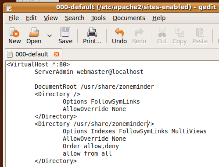This screenshot has width=219, height=167.
Task: Click 'Options Indexes FollowSymLinks MultiViews' line
Action: point(135,131)
